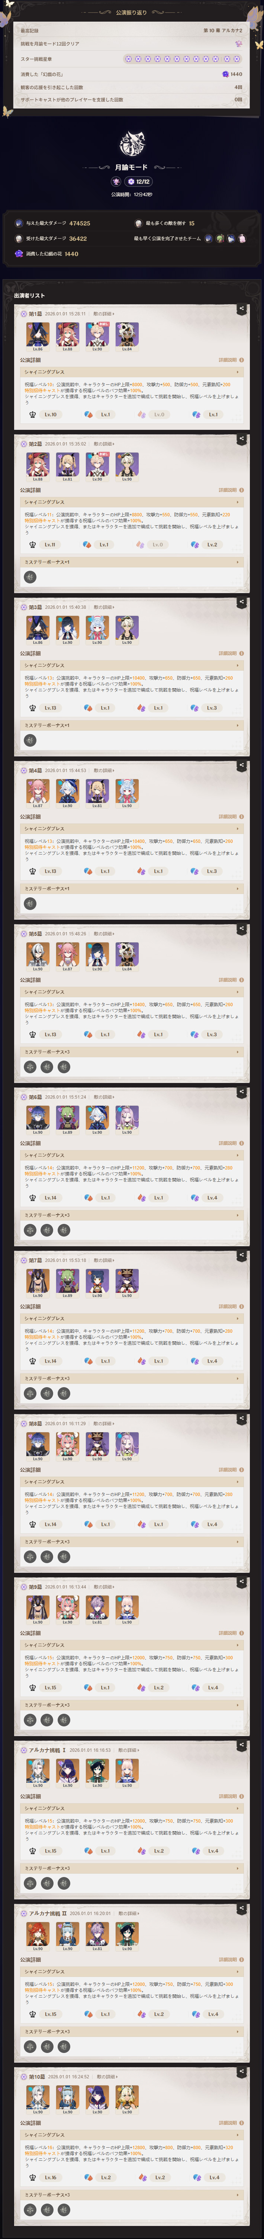Open 敵の詳細 for Act 1

click(103, 314)
